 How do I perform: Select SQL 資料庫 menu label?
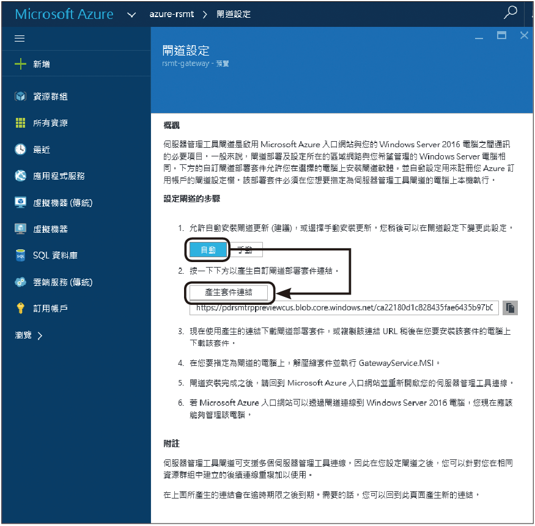55,255
